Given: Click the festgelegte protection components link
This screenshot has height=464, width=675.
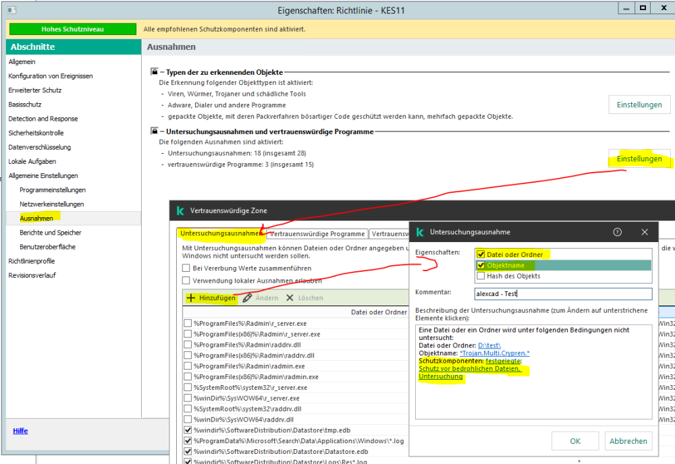Looking at the screenshot, I should point(503,361).
